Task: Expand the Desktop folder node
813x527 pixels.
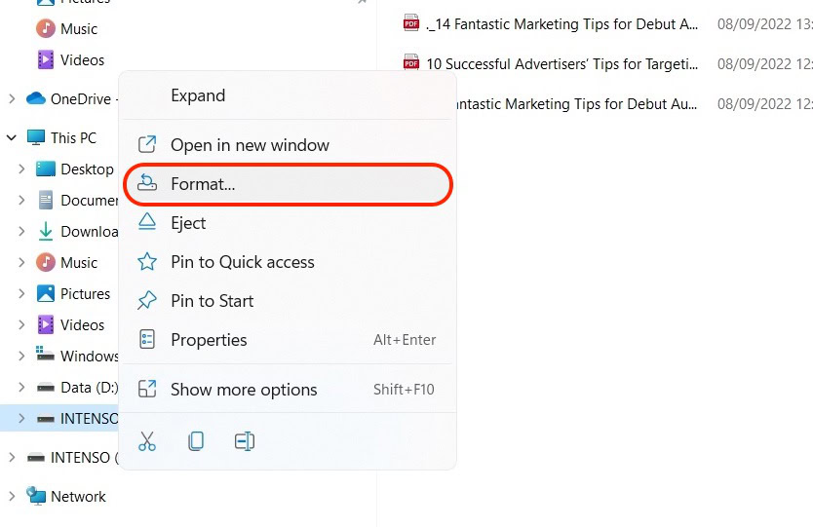Action: pyautogui.click(x=21, y=169)
